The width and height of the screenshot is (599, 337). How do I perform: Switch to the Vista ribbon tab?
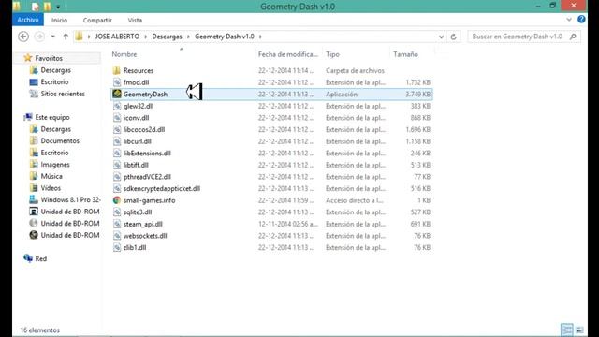pos(135,21)
